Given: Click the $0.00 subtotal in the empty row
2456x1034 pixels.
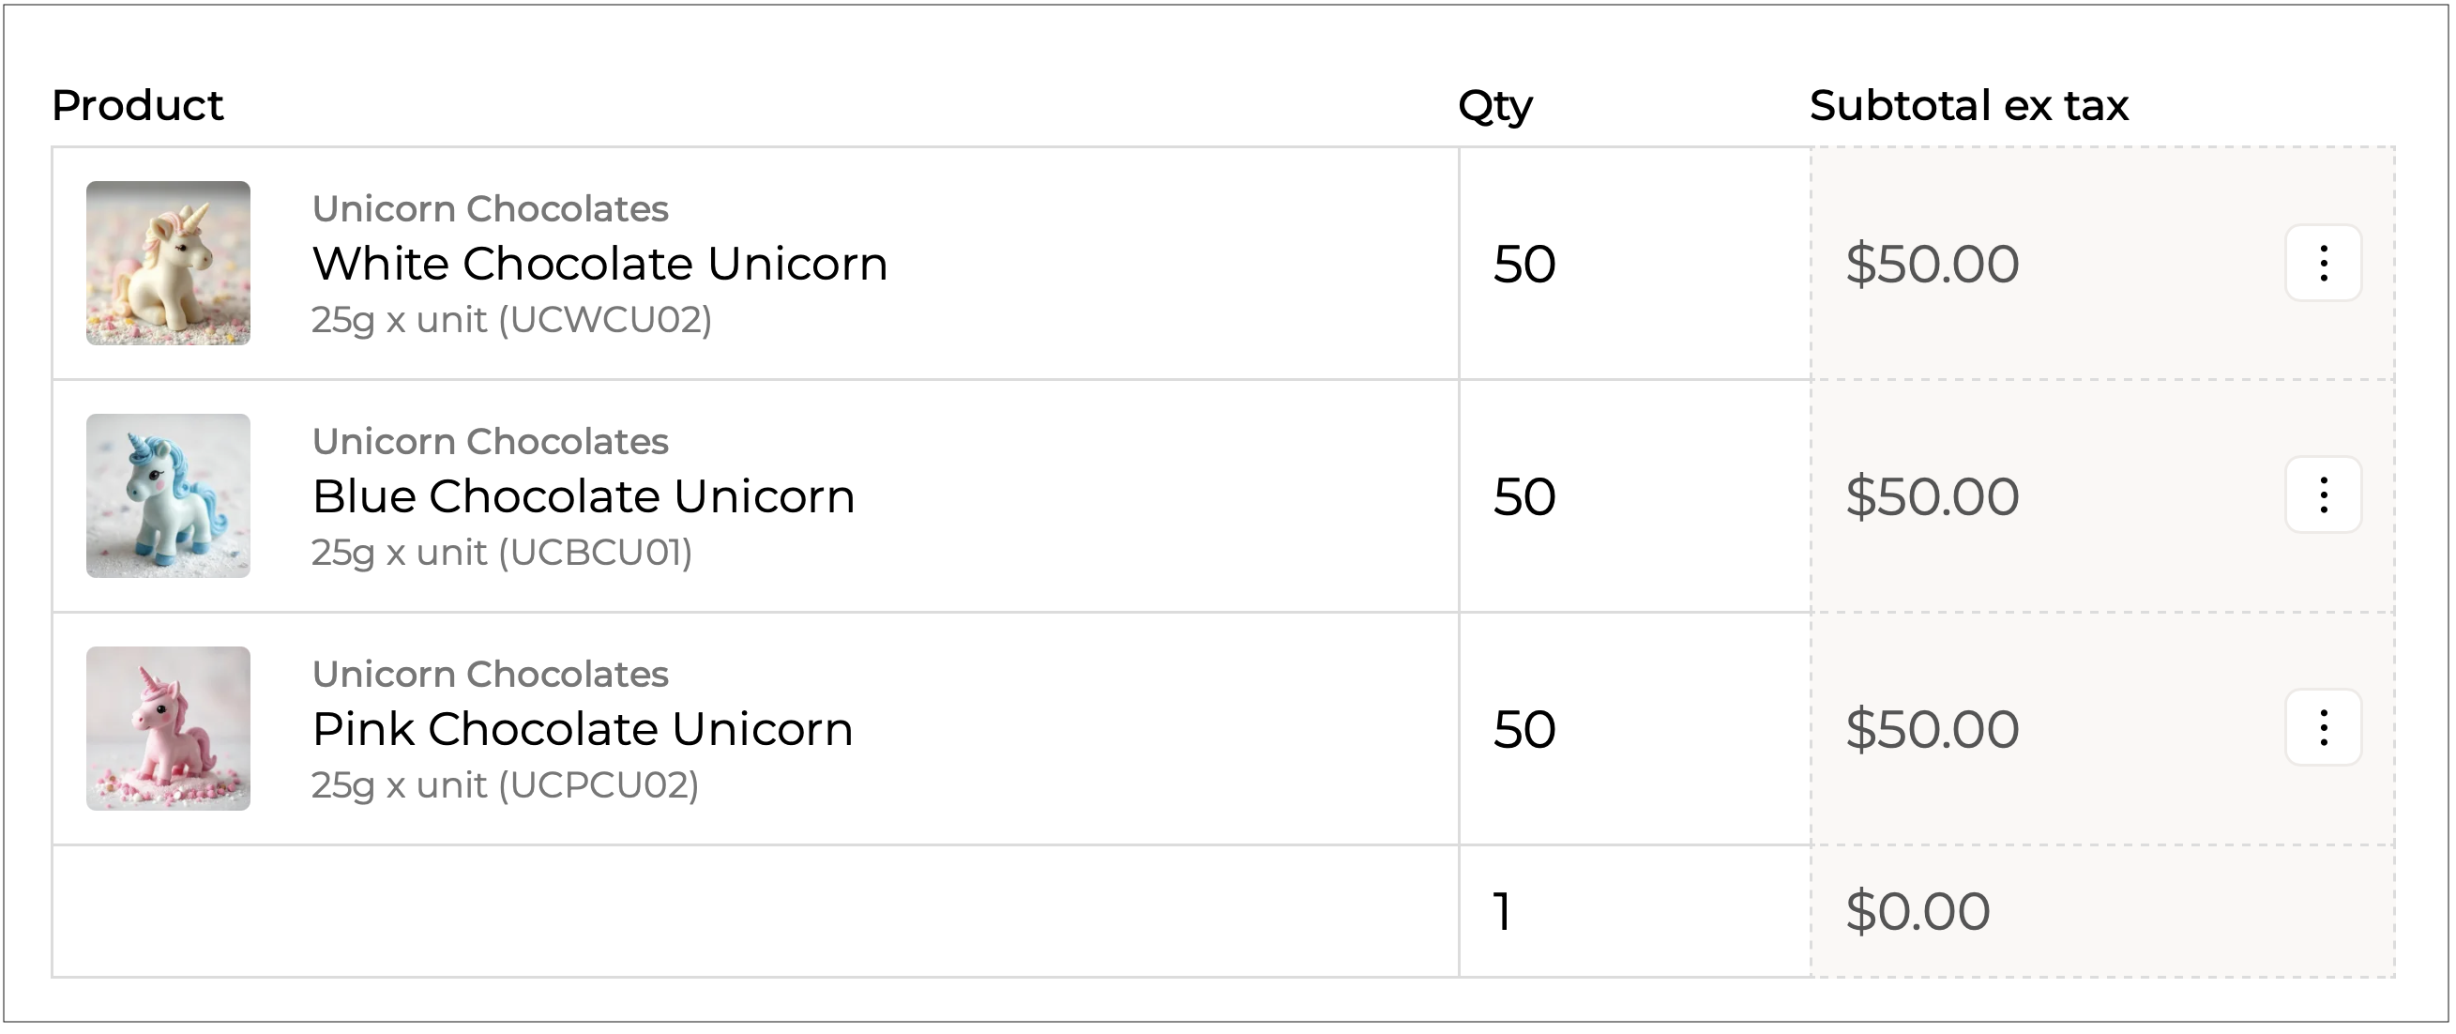Looking at the screenshot, I should (1918, 912).
